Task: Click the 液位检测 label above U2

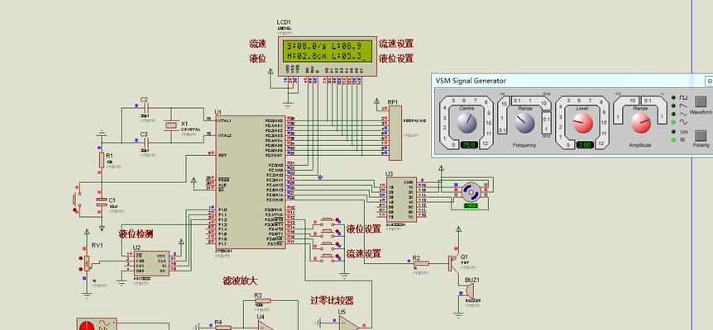Action: pyautogui.click(x=136, y=234)
